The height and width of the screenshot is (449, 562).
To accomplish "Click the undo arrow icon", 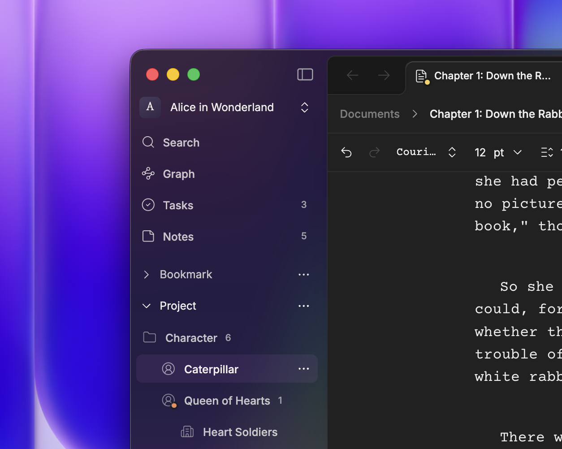I will (x=346, y=152).
